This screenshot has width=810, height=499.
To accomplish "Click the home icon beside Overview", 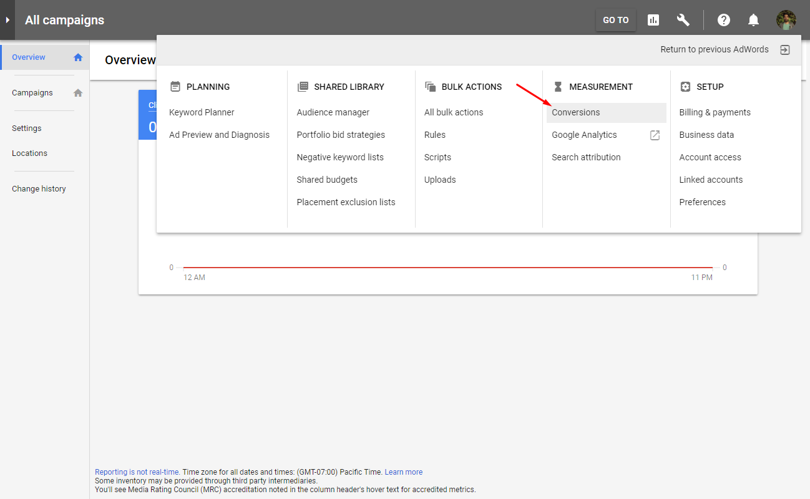I will pyautogui.click(x=78, y=57).
